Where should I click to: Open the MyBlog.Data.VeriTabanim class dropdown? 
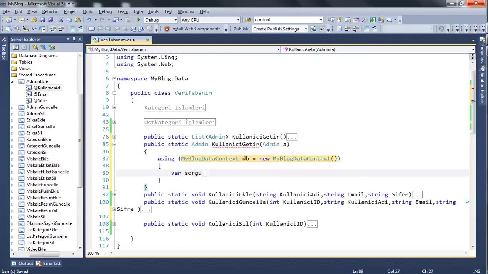[x=278, y=49]
